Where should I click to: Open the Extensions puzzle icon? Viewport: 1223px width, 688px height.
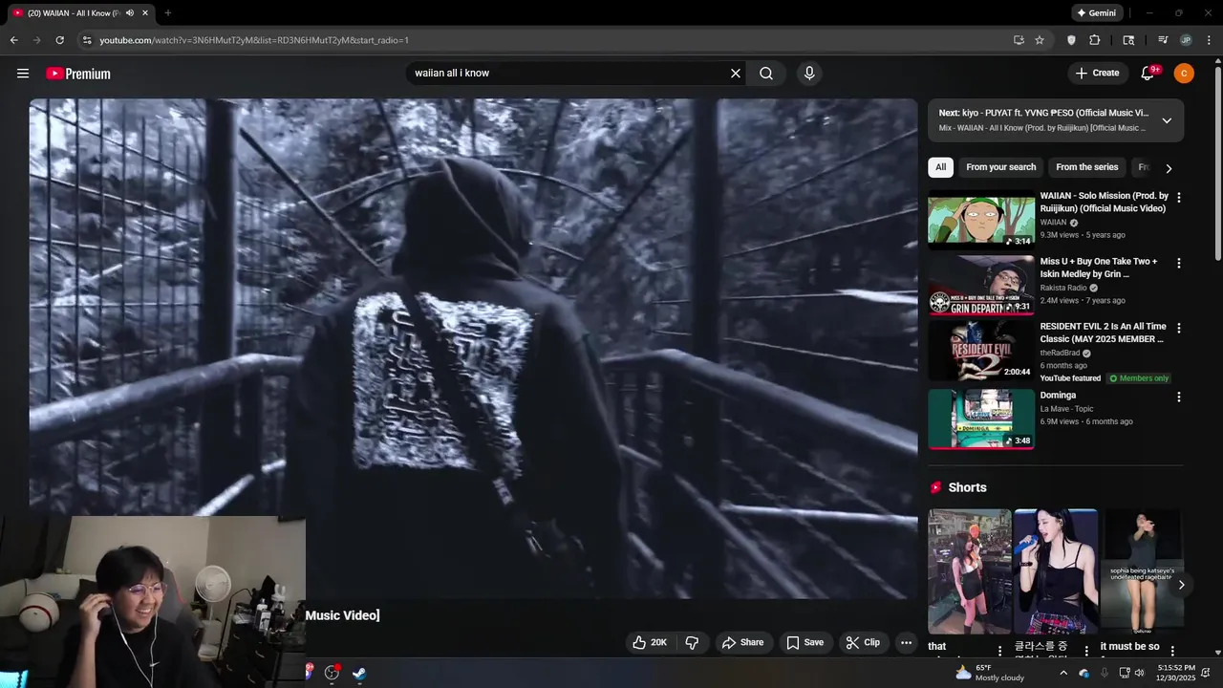[1095, 40]
